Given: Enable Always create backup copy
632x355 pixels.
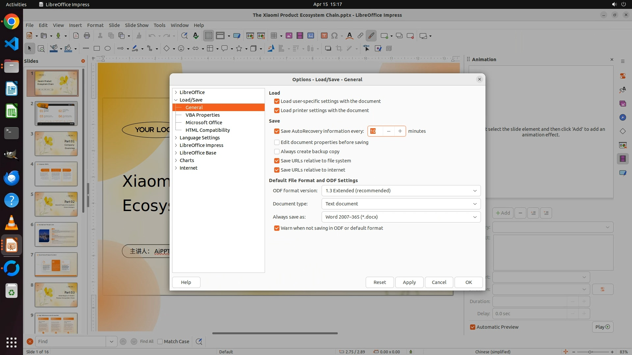Looking at the screenshot, I should pyautogui.click(x=277, y=152).
